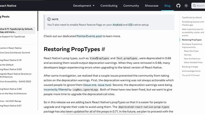Open sidebar post 'as the Default'
This screenshot has height=115, width=205.
point(7,65)
